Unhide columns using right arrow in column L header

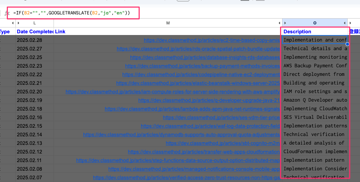pos(19,23)
